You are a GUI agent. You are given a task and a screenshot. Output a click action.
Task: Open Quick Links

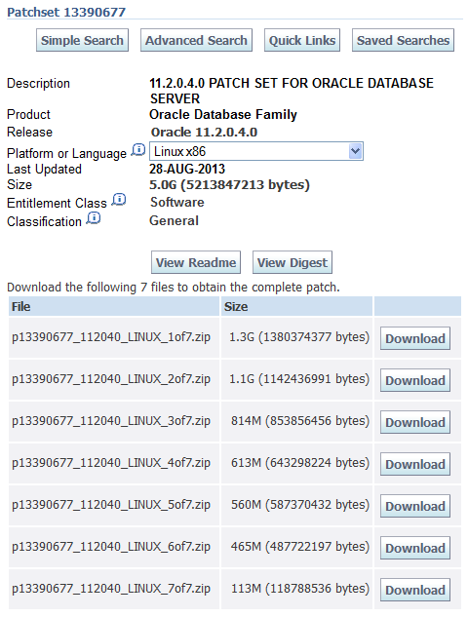tap(302, 40)
